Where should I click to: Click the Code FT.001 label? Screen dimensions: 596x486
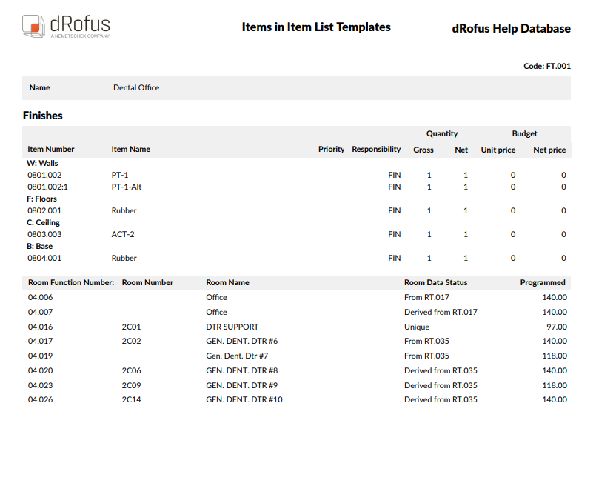pyautogui.click(x=546, y=66)
